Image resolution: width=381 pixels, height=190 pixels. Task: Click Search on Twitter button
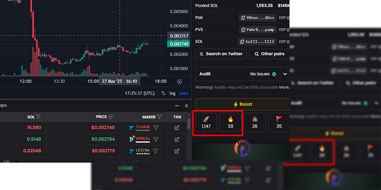(221, 54)
